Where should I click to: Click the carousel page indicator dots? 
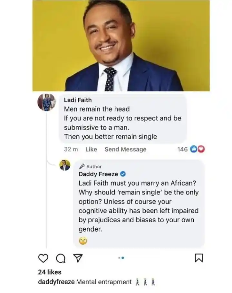121,258
